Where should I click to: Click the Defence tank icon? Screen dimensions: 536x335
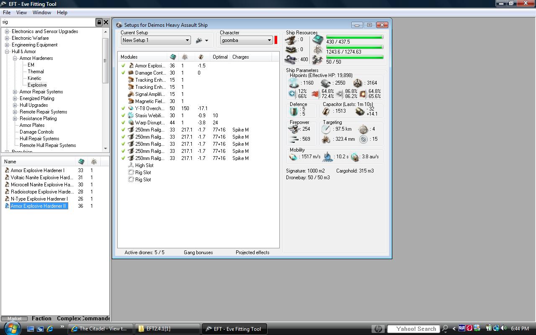click(x=294, y=111)
